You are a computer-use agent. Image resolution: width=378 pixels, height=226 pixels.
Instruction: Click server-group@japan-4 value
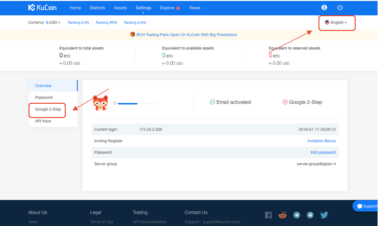(316, 164)
